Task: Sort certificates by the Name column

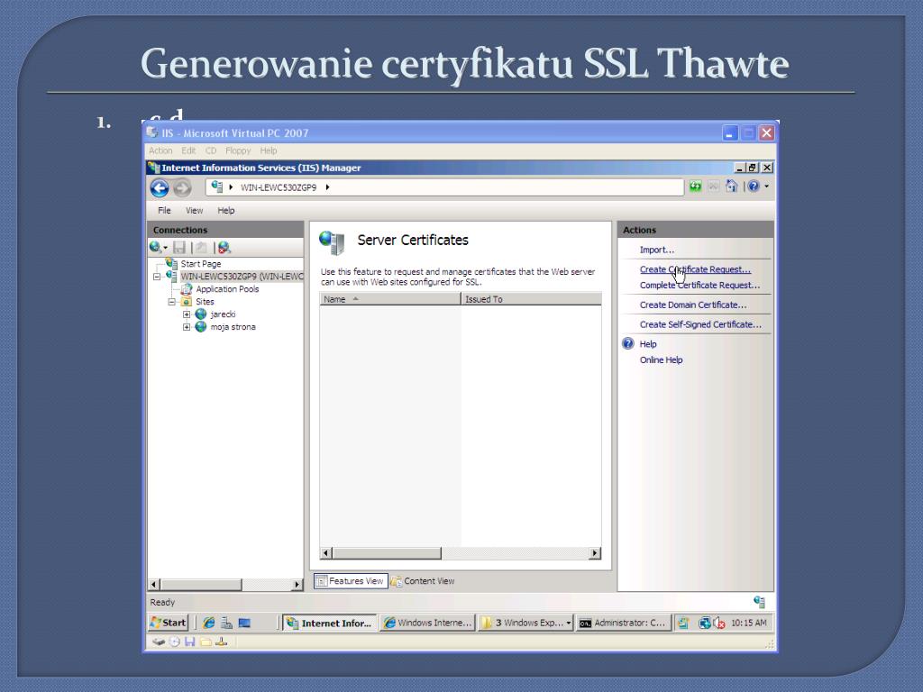Action: tap(390, 299)
